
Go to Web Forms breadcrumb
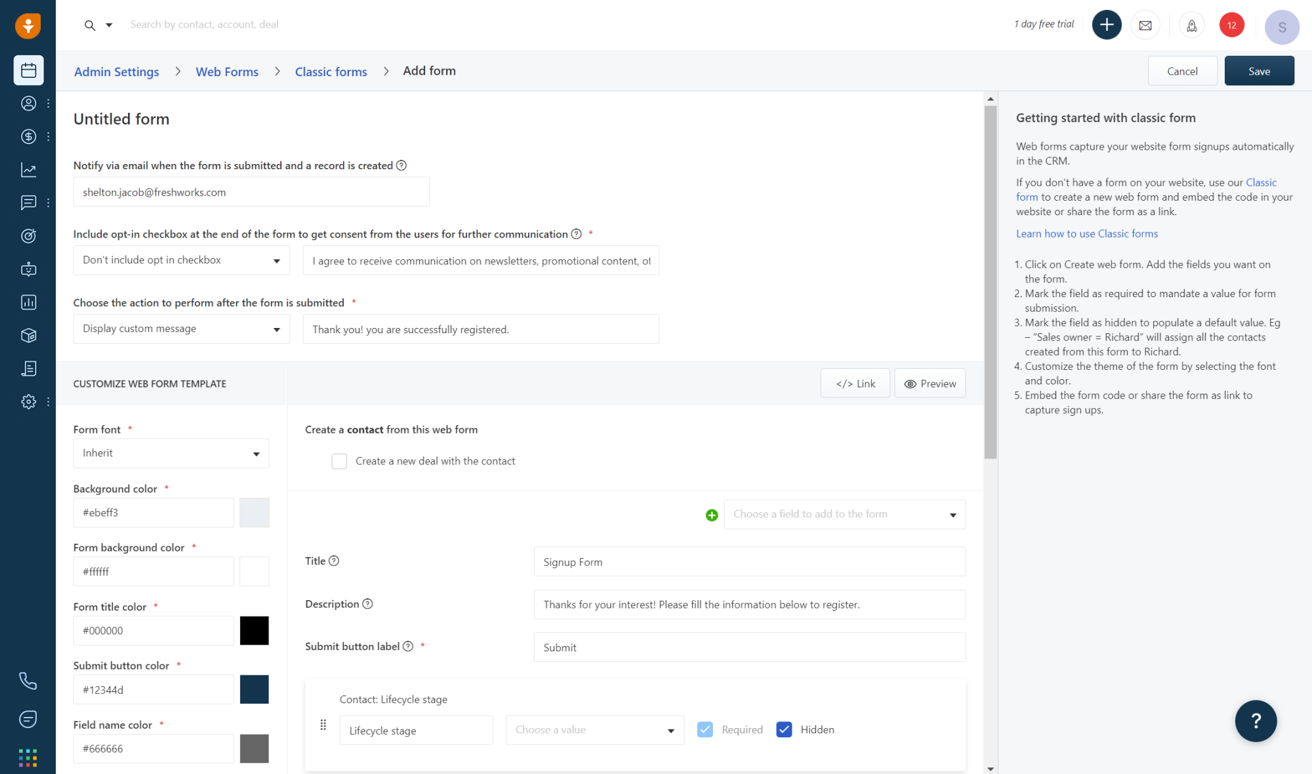[227, 71]
